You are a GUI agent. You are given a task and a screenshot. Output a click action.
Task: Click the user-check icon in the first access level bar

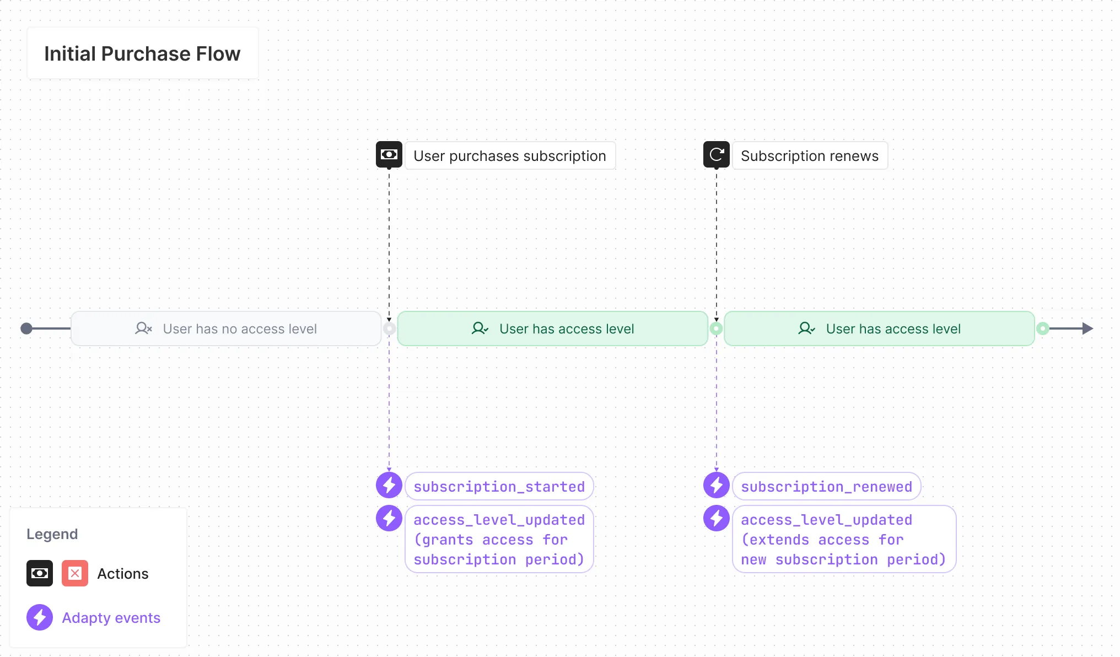[x=480, y=328]
